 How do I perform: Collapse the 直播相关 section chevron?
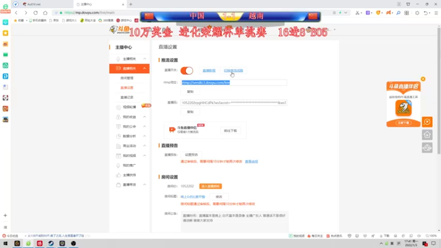pyautogui.click(x=144, y=68)
